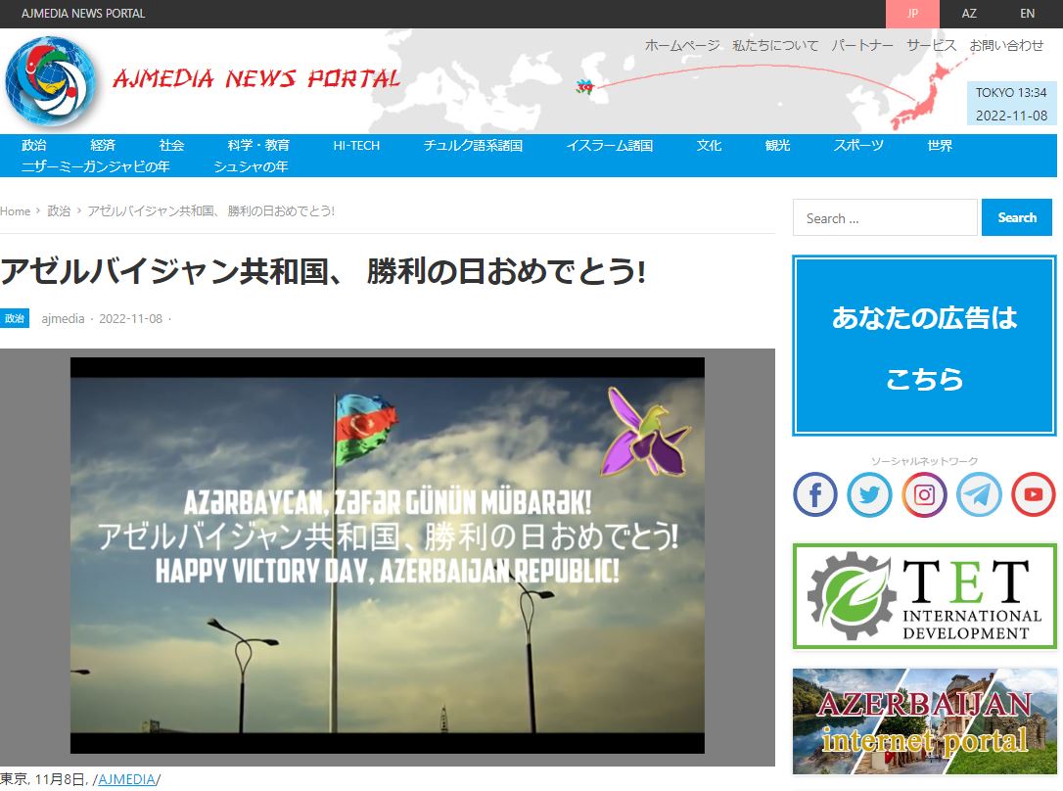Click the AJMEDIA globe logo

51,81
